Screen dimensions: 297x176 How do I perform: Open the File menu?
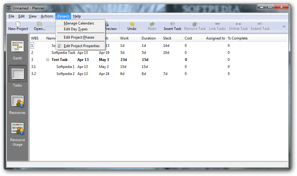pos(11,16)
